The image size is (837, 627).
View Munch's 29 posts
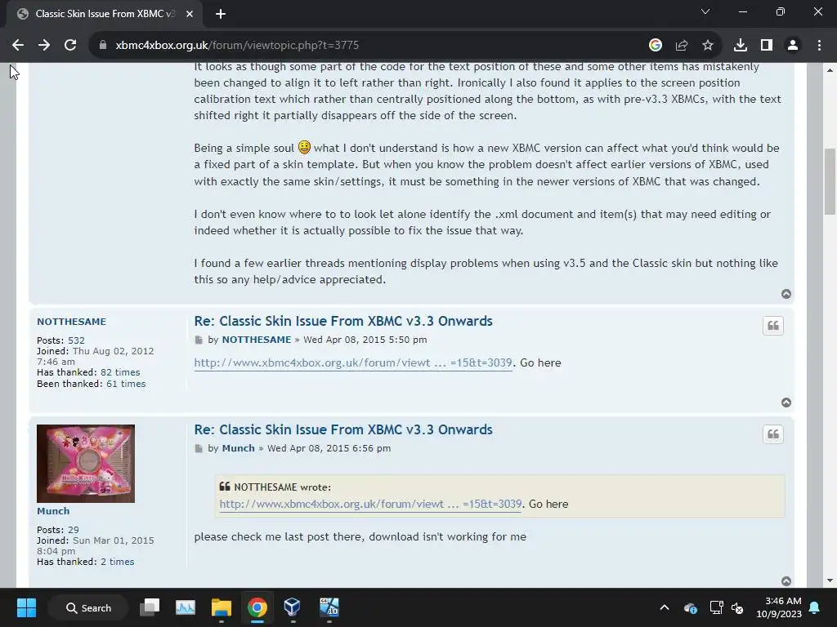[x=73, y=530]
